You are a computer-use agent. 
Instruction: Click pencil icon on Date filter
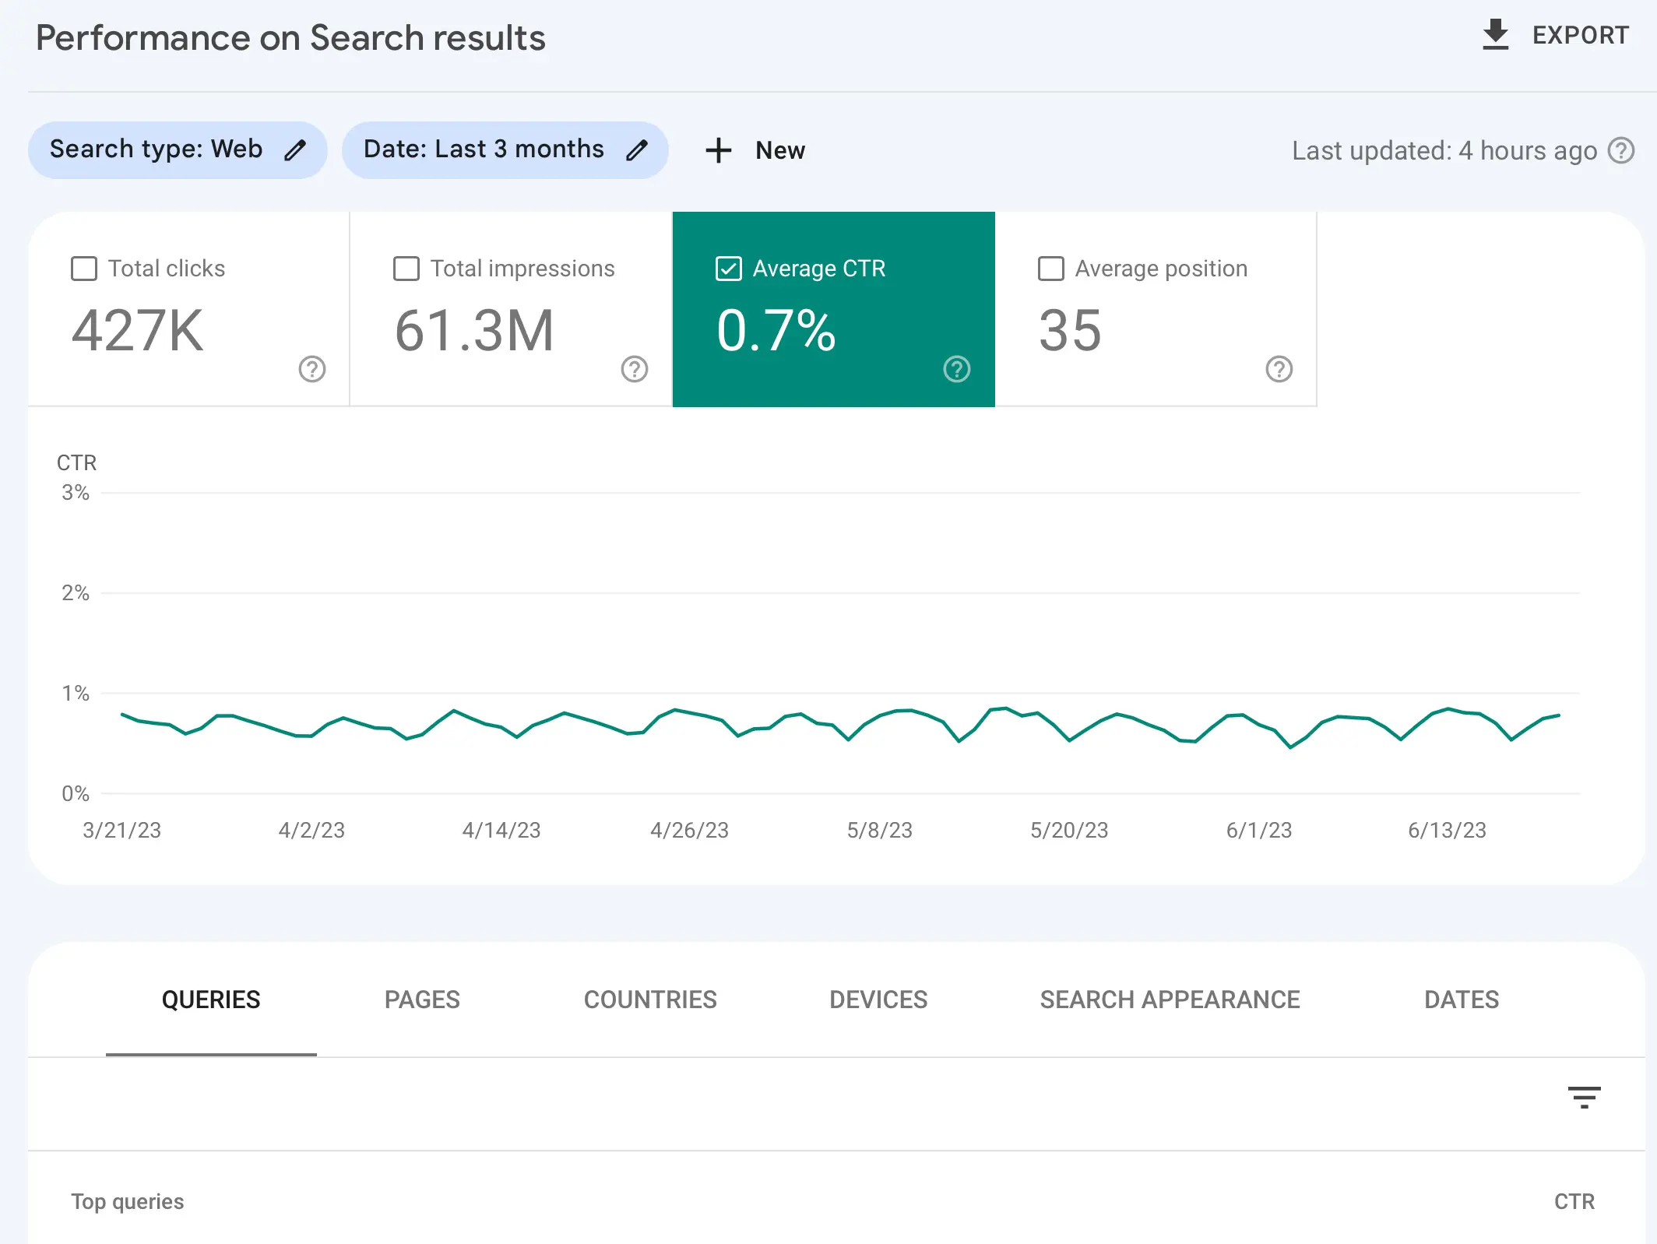[x=637, y=149]
